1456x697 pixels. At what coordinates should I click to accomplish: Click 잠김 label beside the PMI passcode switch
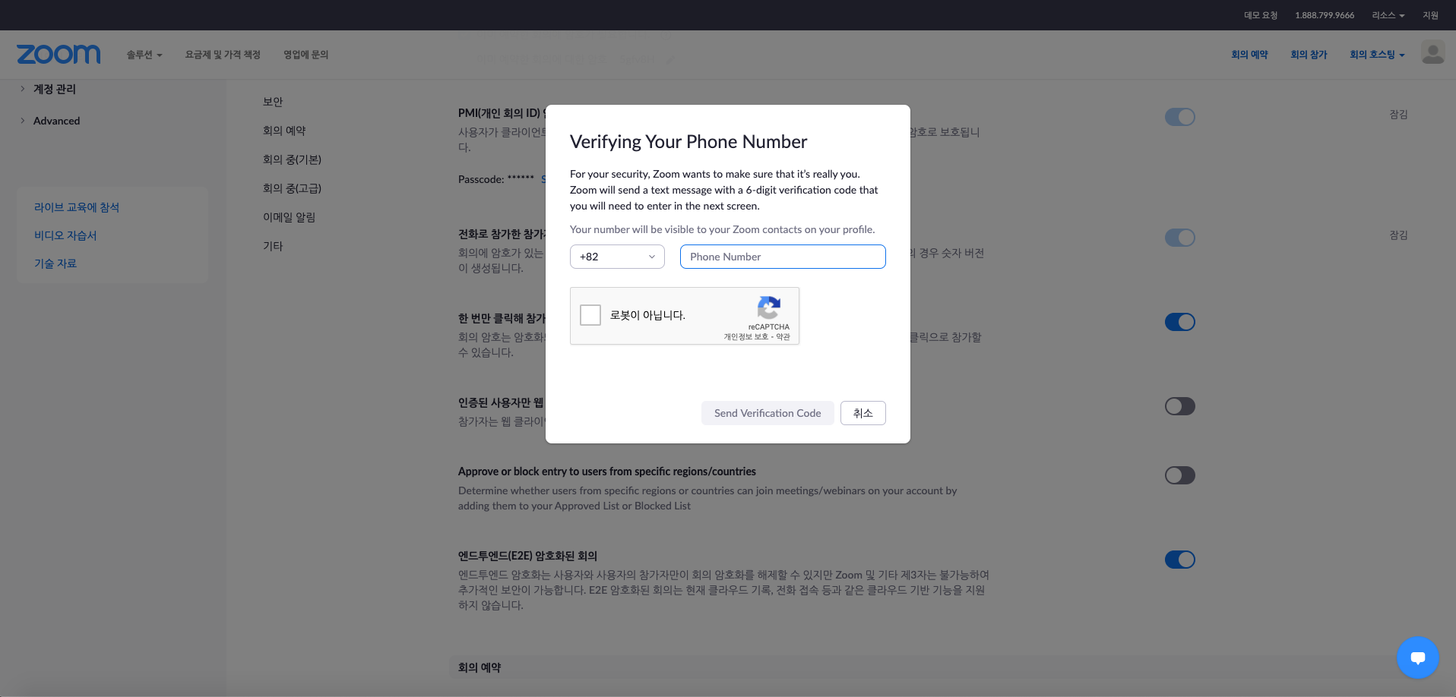click(1398, 115)
